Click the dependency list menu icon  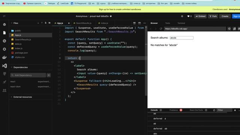coord(49,75)
